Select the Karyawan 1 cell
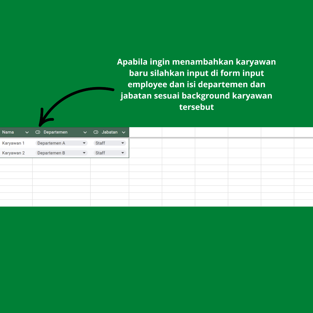Image resolution: width=313 pixels, height=313 pixels. coord(16,143)
